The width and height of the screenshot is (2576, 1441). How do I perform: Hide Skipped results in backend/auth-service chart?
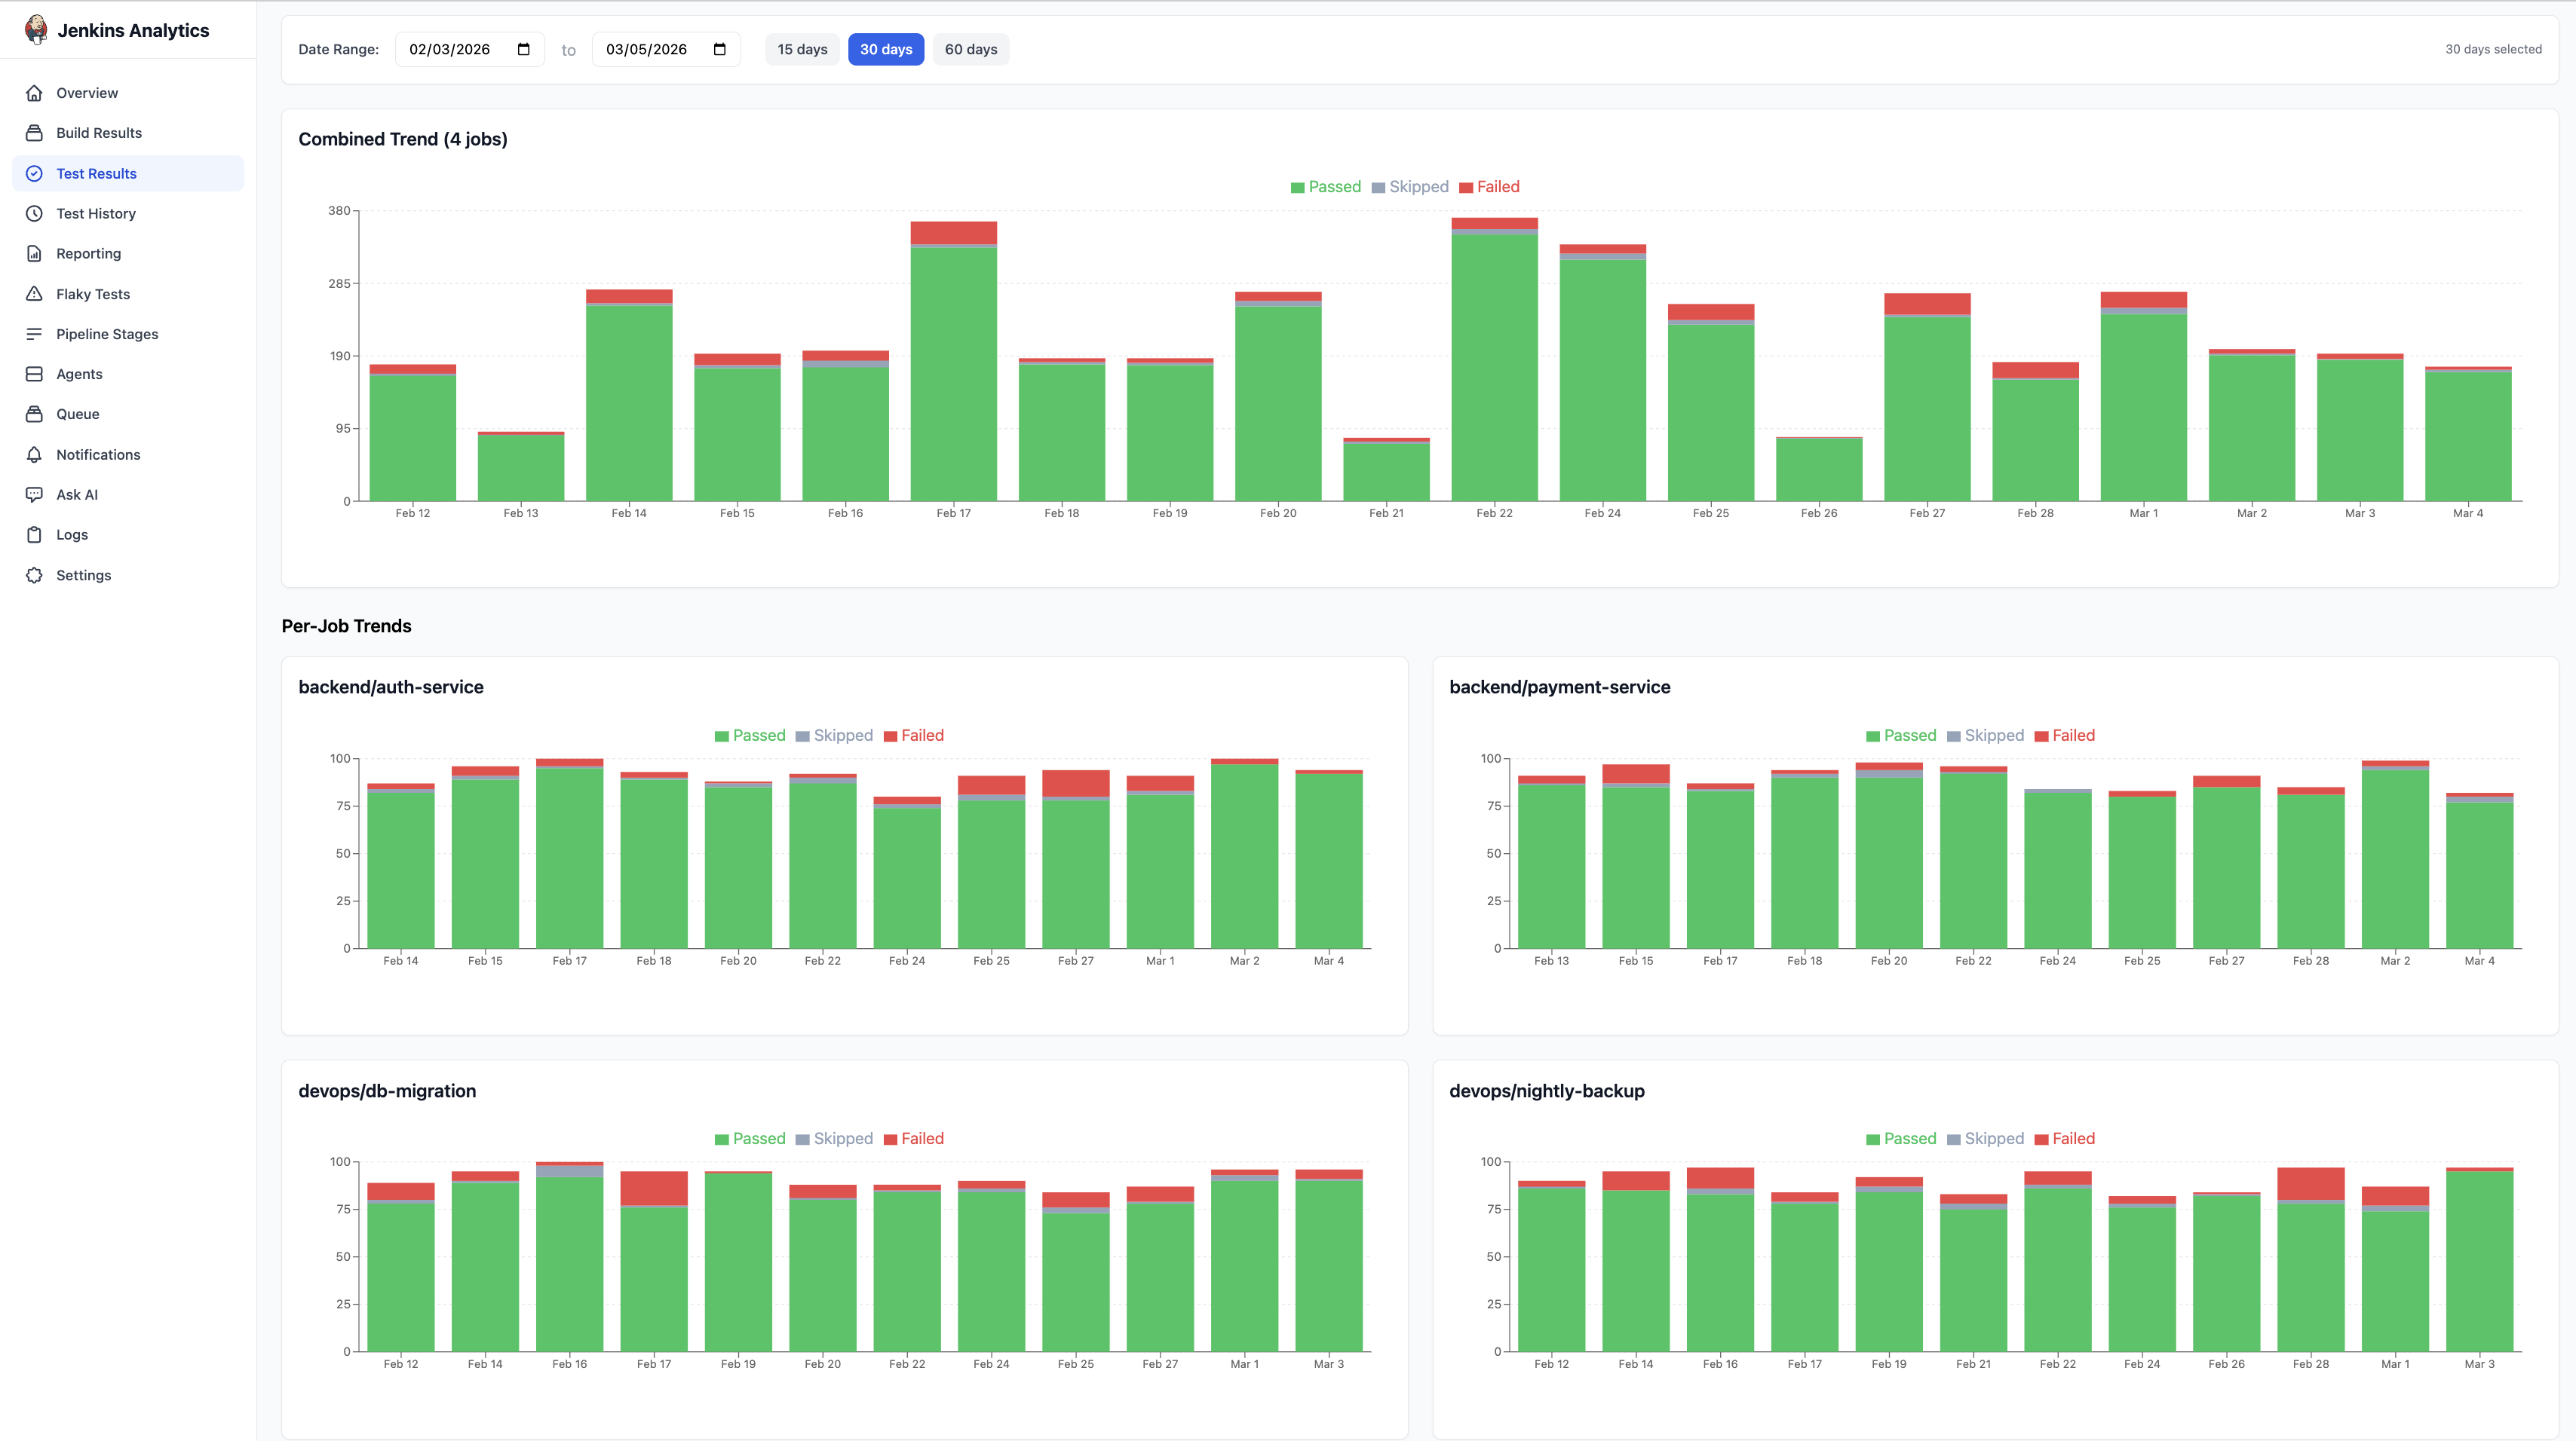point(834,736)
